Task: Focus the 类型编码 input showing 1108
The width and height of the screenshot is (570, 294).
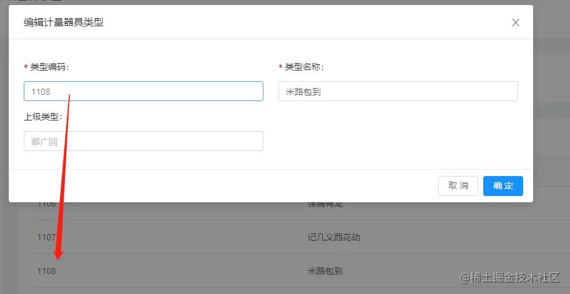Action: click(143, 91)
